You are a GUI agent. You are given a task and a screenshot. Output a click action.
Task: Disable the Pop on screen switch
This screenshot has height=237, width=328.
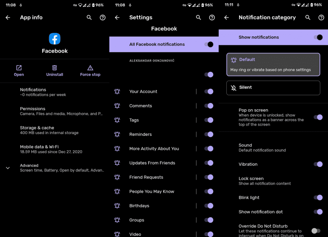(x=318, y=117)
